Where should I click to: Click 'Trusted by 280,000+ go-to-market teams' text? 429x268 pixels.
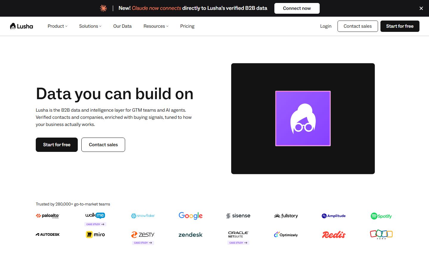[73, 204]
